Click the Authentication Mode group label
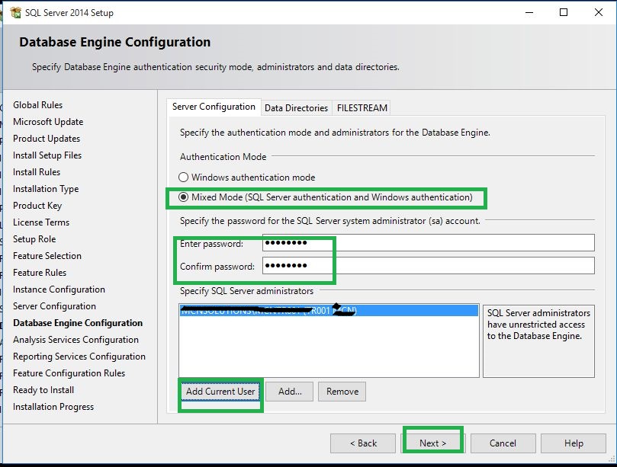The height and width of the screenshot is (467, 617). tap(223, 157)
